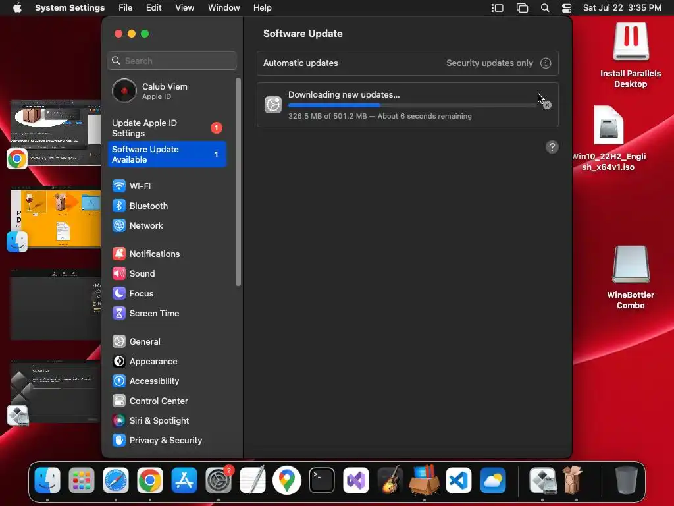
Task: Open Control Center in menu bar
Action: pos(567,8)
